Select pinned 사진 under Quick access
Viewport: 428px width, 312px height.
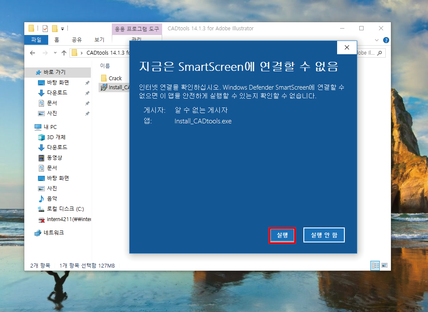coord(52,113)
